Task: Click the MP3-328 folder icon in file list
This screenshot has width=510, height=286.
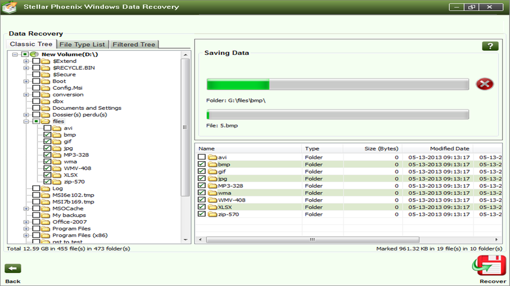Action: coord(212,186)
